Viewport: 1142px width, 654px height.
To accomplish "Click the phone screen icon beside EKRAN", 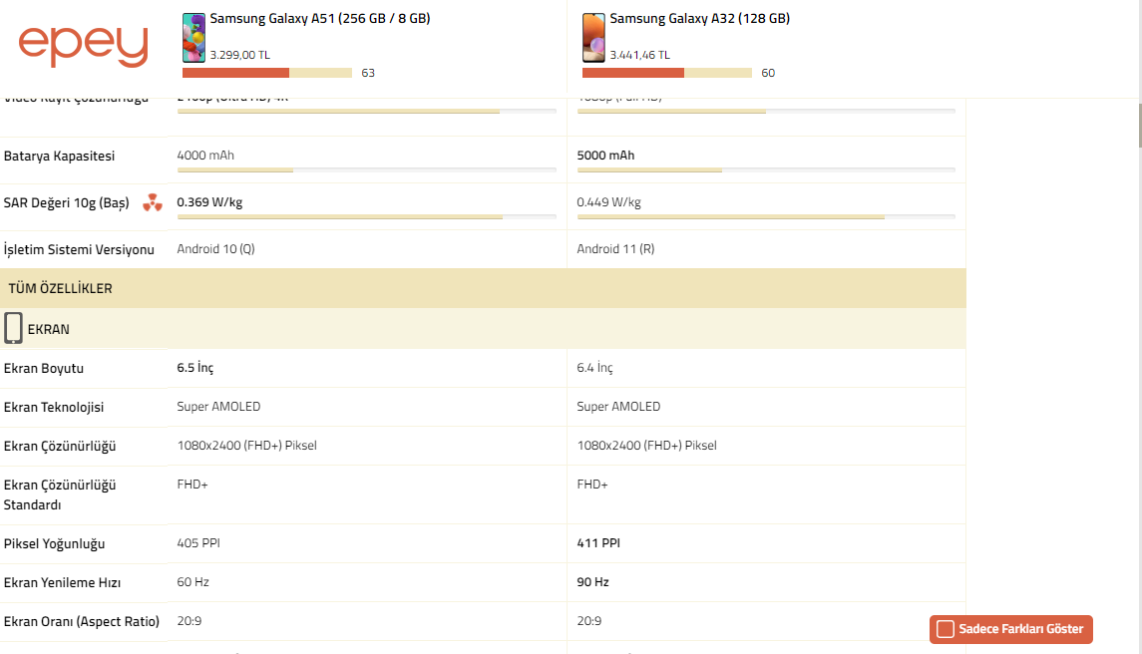I will coord(13,328).
